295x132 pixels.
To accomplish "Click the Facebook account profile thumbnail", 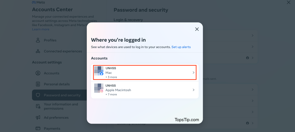I will [x=99, y=71].
